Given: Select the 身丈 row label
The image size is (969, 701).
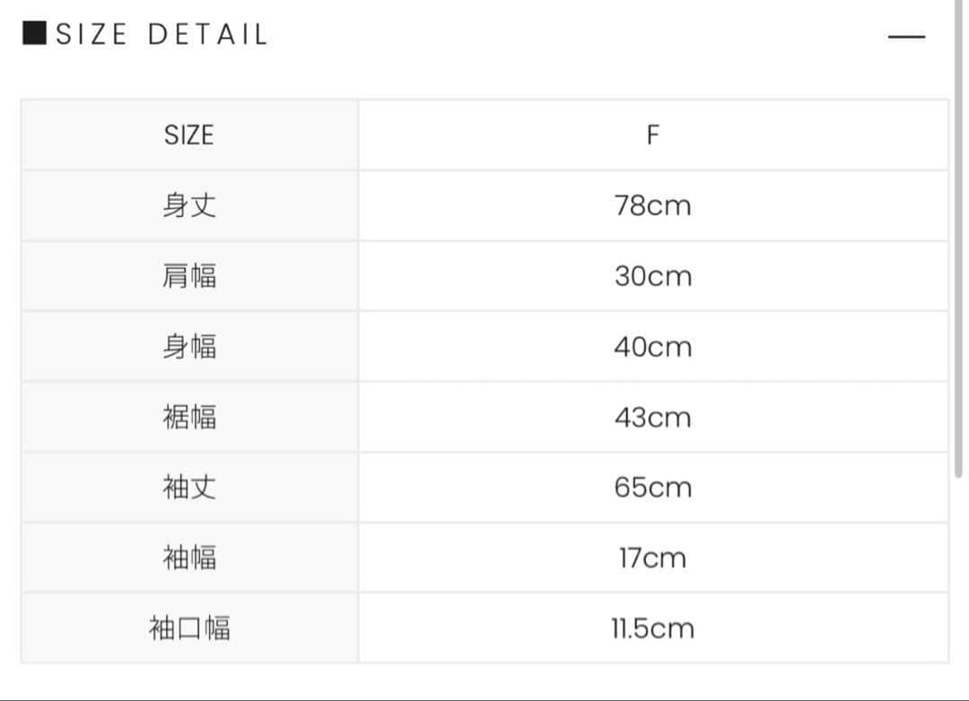Looking at the screenshot, I should pos(188,205).
